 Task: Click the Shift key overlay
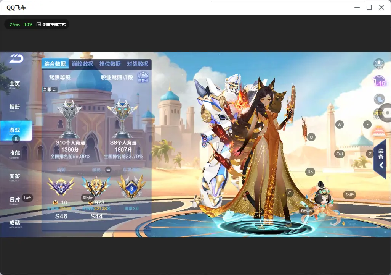349,195
